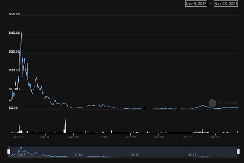Click the 2020 label in range navigator
Image resolution: width=244 pixels, height=163 pixels.
pyautogui.click(x=135, y=155)
